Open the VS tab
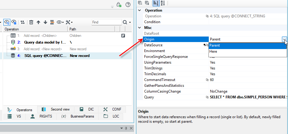The image size is (288, 134). click(14, 116)
